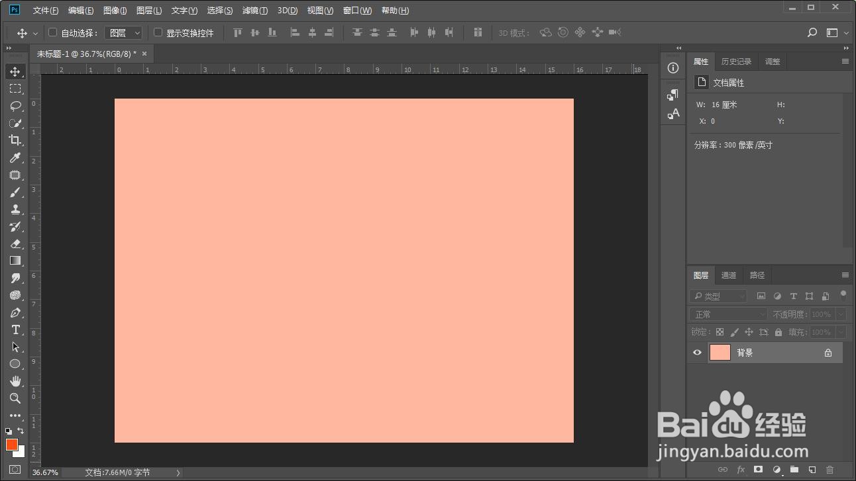The image size is (856, 481).
Task: Toggle lock image pixels brush icon
Action: pos(734,332)
